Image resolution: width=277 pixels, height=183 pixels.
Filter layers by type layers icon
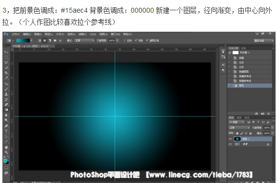(258, 122)
